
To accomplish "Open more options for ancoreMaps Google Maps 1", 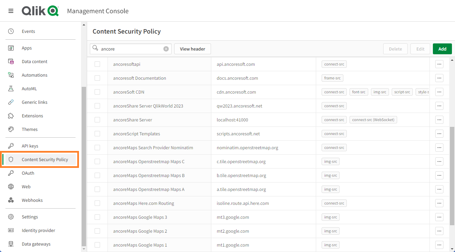I will pyautogui.click(x=439, y=245).
